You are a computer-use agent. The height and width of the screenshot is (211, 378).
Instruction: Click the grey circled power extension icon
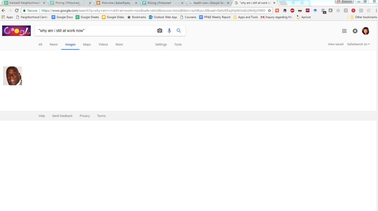338,10
